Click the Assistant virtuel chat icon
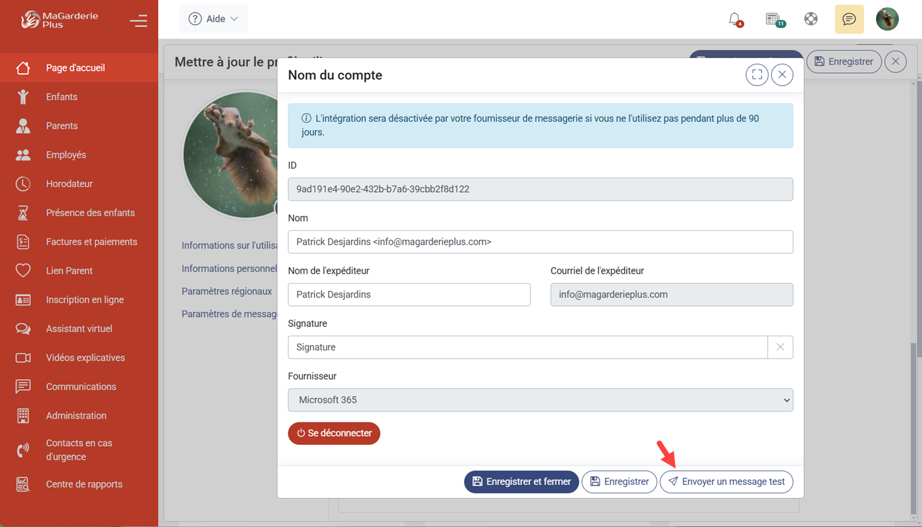Screen dimensions: 922x527 click(23, 328)
